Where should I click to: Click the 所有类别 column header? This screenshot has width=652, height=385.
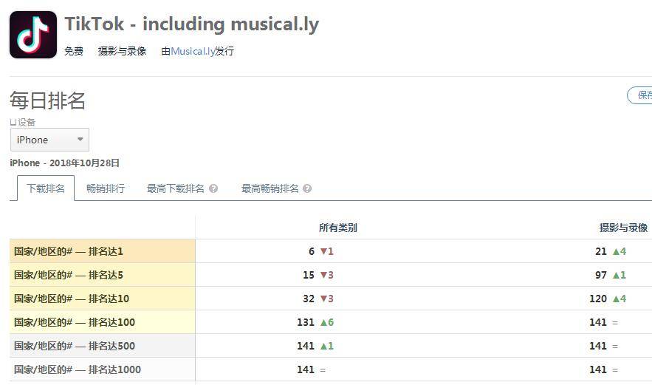[x=338, y=228]
